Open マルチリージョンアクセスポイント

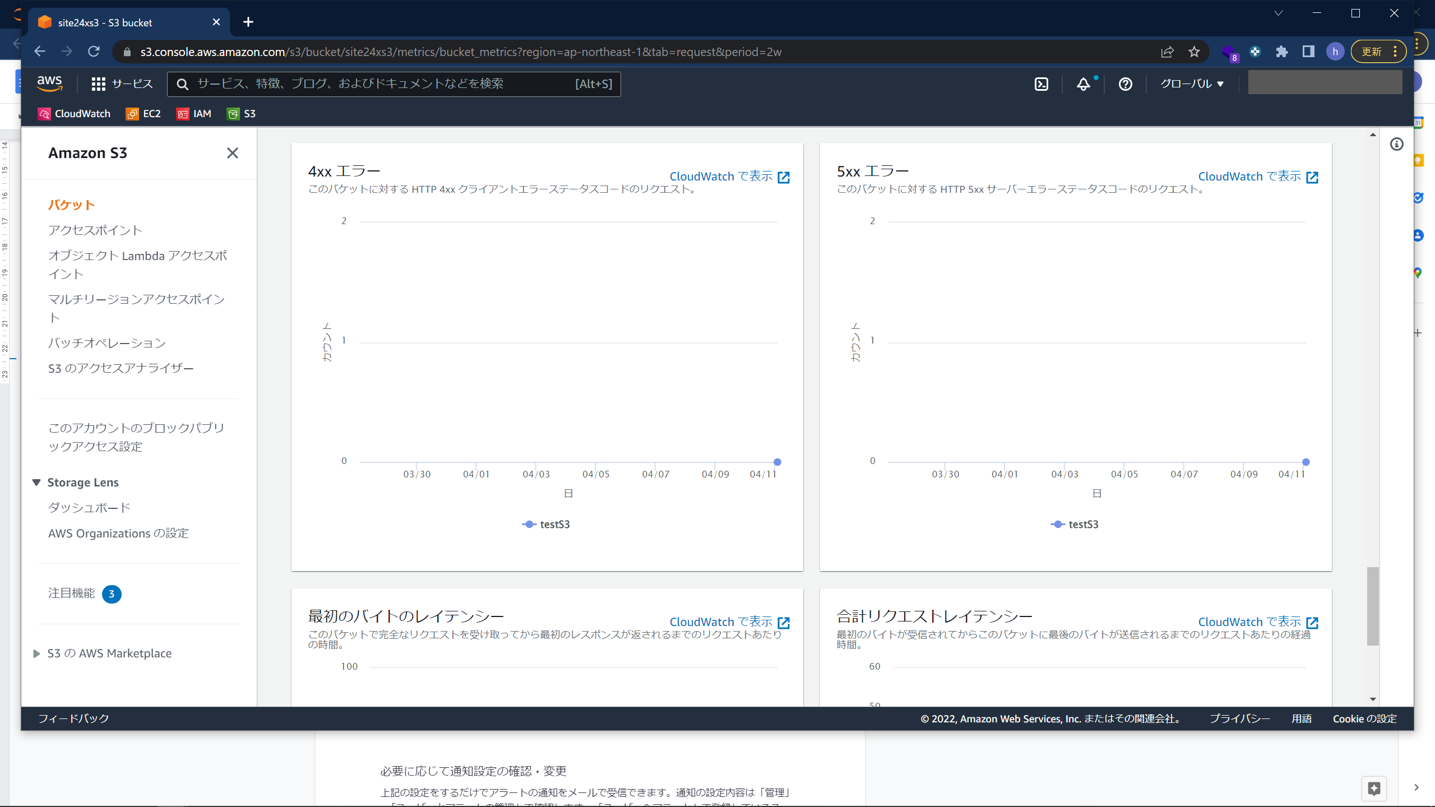pos(136,308)
